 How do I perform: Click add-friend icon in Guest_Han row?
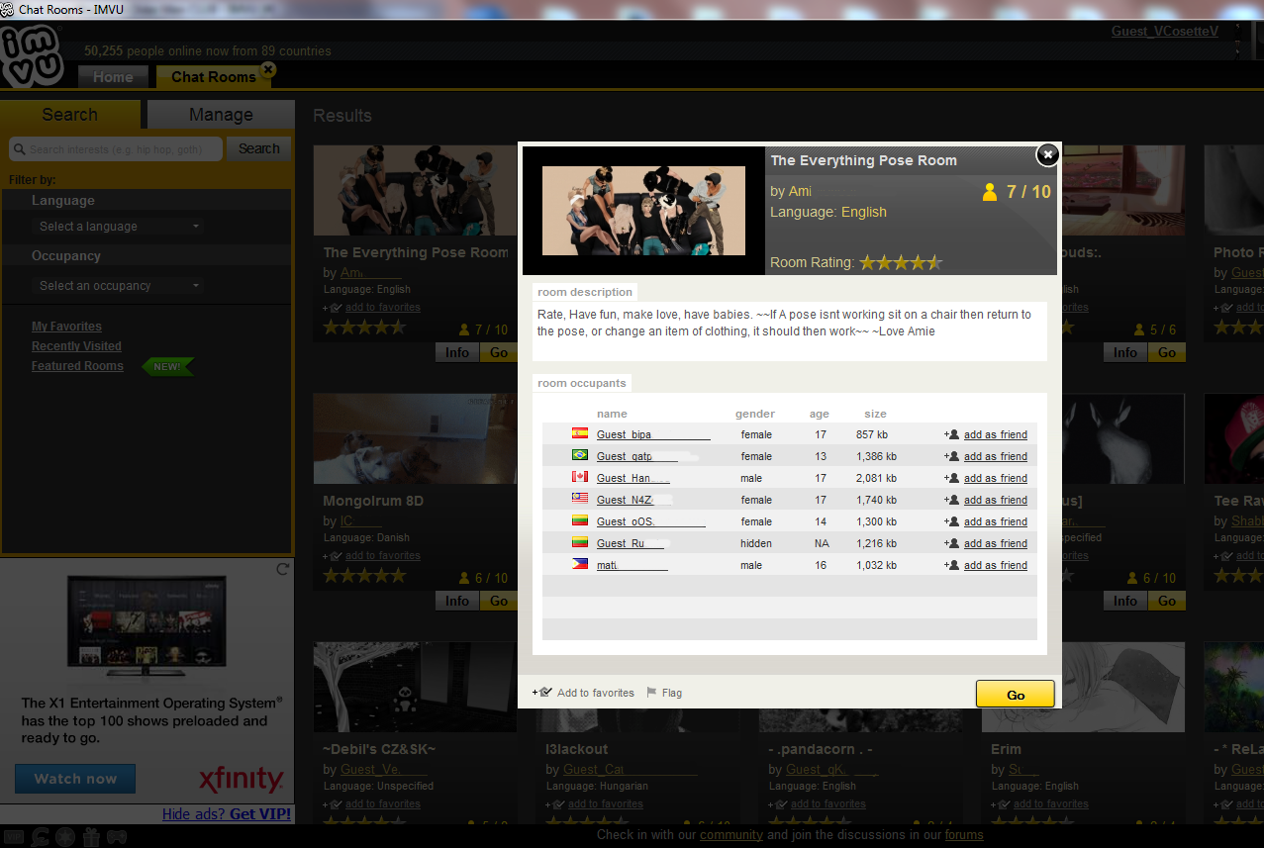point(951,478)
